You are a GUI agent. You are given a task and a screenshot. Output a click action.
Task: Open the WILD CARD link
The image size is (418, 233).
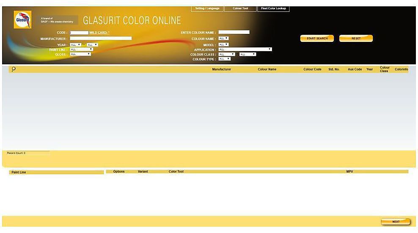click(99, 33)
